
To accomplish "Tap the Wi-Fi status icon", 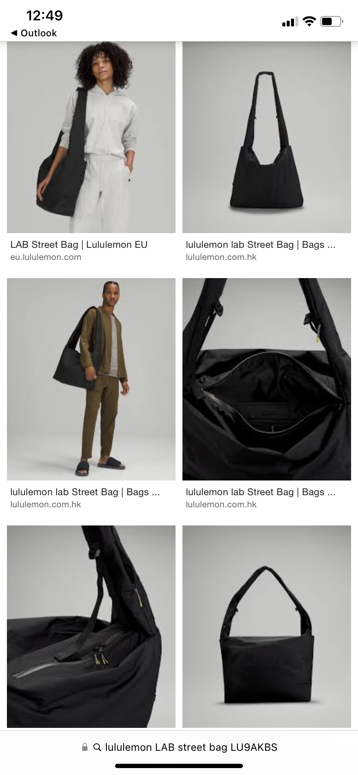I will (309, 21).
